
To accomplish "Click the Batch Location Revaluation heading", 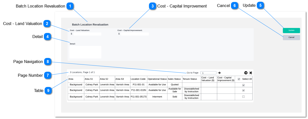I will [x=90, y=24].
